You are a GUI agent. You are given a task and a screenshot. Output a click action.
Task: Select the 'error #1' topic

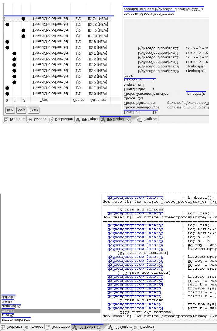[x=7, y=316]
